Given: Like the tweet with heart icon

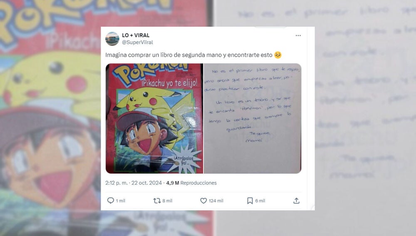Looking at the screenshot, I should (x=203, y=201).
